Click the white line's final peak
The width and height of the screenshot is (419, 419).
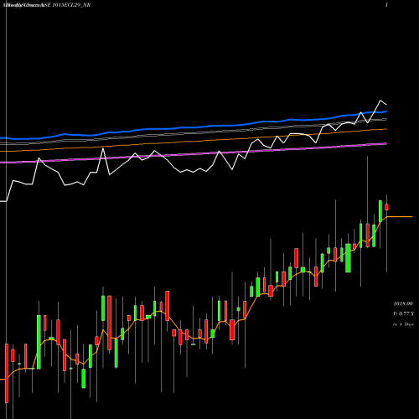point(380,101)
